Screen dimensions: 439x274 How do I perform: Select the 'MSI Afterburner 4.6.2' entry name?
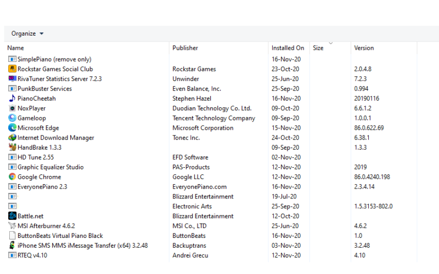pos(46,226)
